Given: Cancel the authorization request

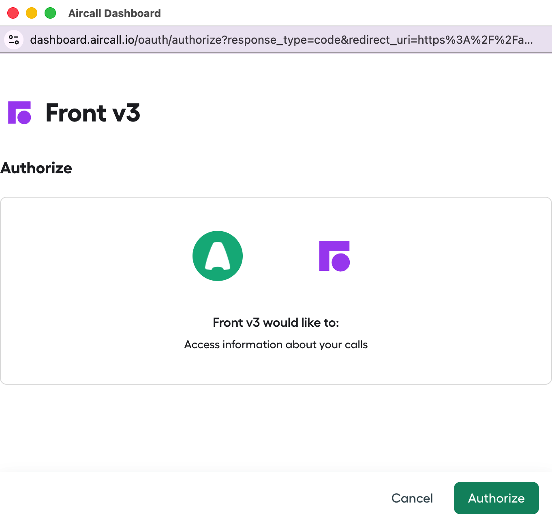Looking at the screenshot, I should pos(412,498).
